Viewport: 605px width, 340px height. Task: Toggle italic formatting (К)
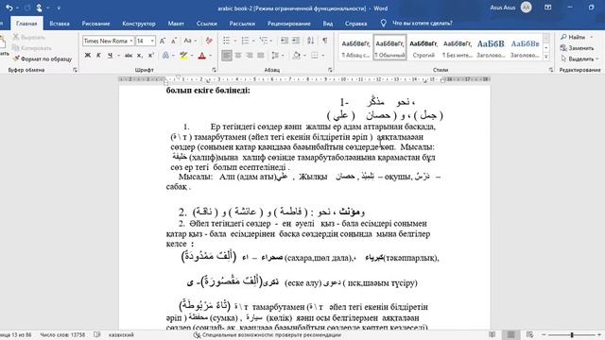[x=98, y=56]
